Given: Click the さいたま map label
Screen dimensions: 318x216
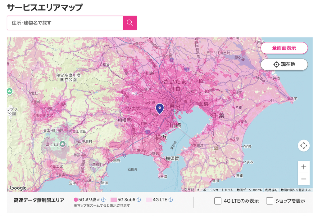Looking at the screenshot, I should [175, 82].
